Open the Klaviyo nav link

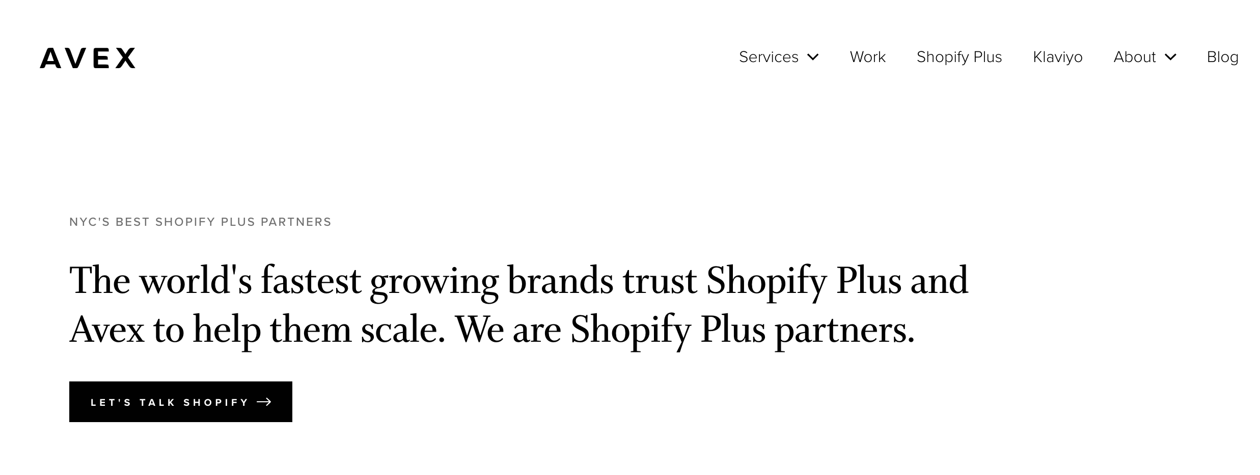click(x=1057, y=57)
